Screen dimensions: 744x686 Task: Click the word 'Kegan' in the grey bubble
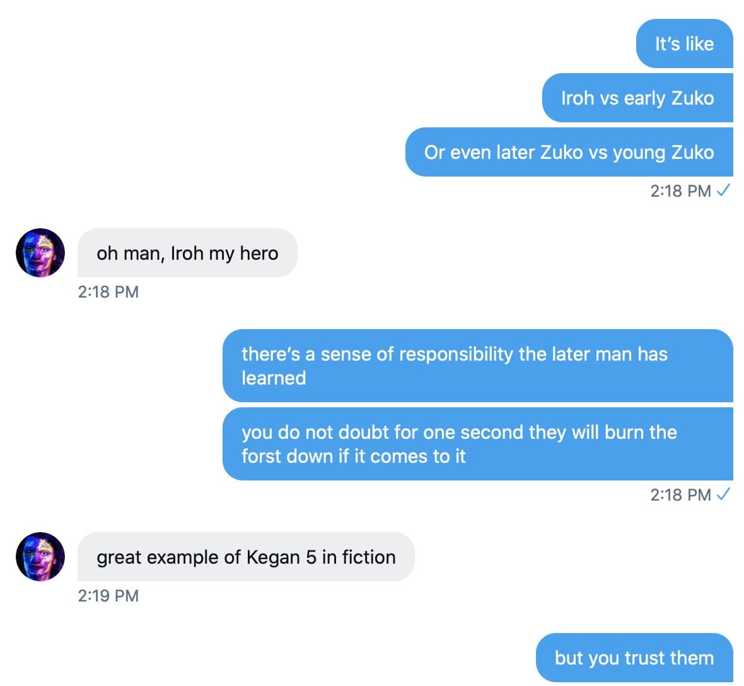[x=273, y=557]
